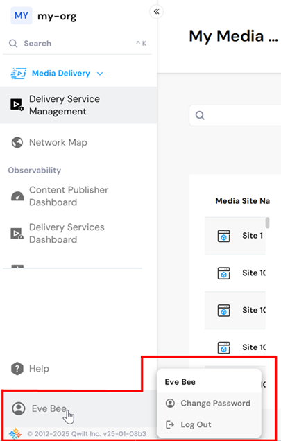Click the Eve Bee name in popup header

180,382
